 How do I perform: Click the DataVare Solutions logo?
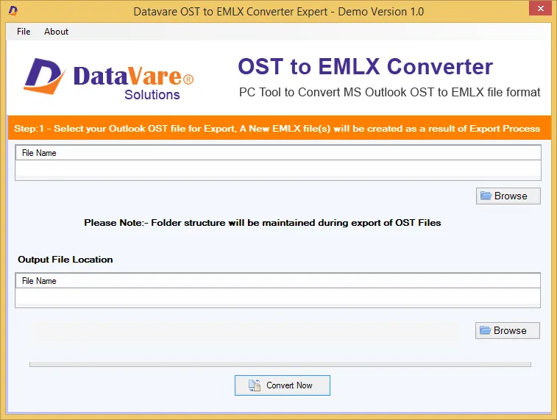coord(109,79)
